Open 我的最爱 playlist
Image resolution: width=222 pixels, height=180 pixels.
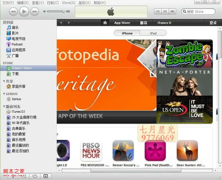[16, 134]
